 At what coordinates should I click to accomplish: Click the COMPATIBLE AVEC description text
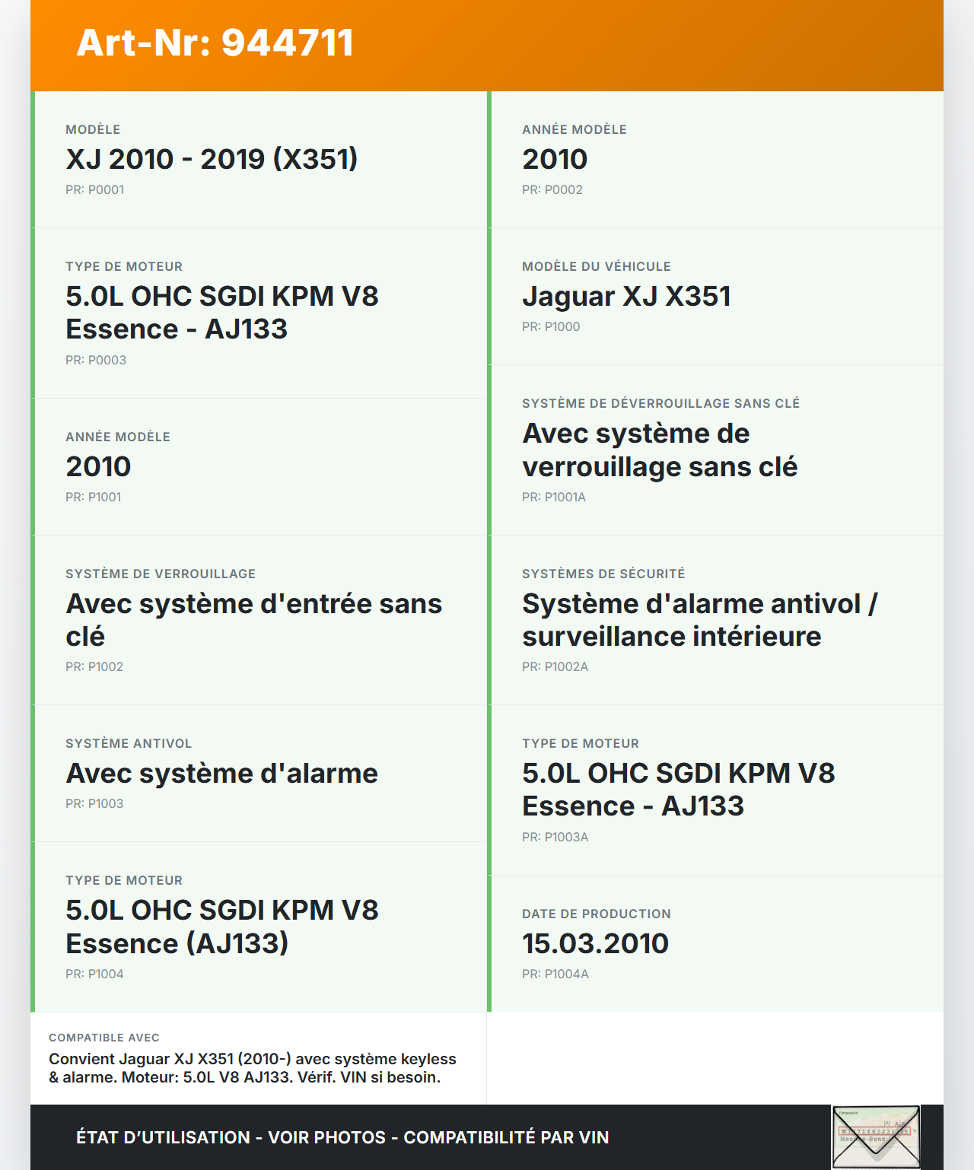tap(252, 1068)
